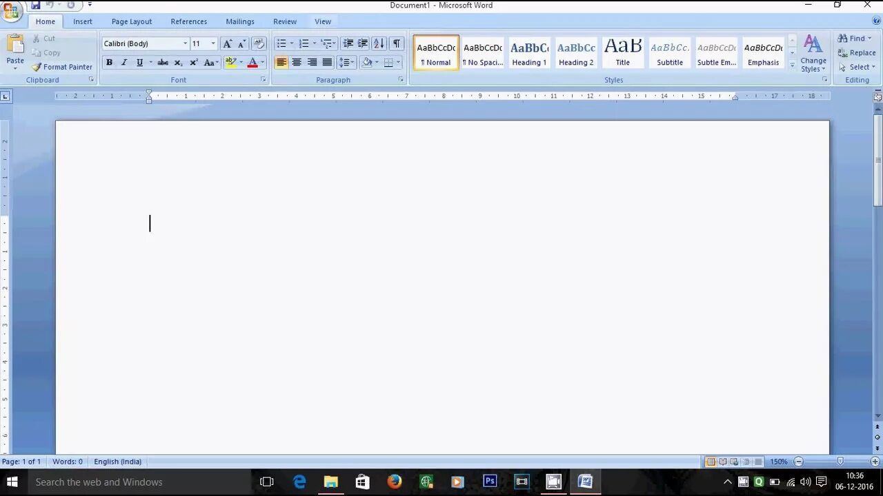Open Photoshop from the taskbar

tap(490, 482)
